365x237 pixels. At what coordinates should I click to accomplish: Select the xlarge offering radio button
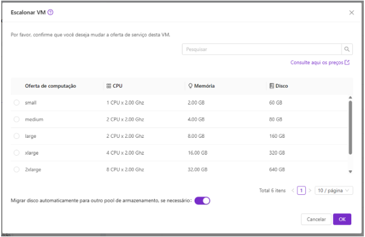[x=16, y=153]
